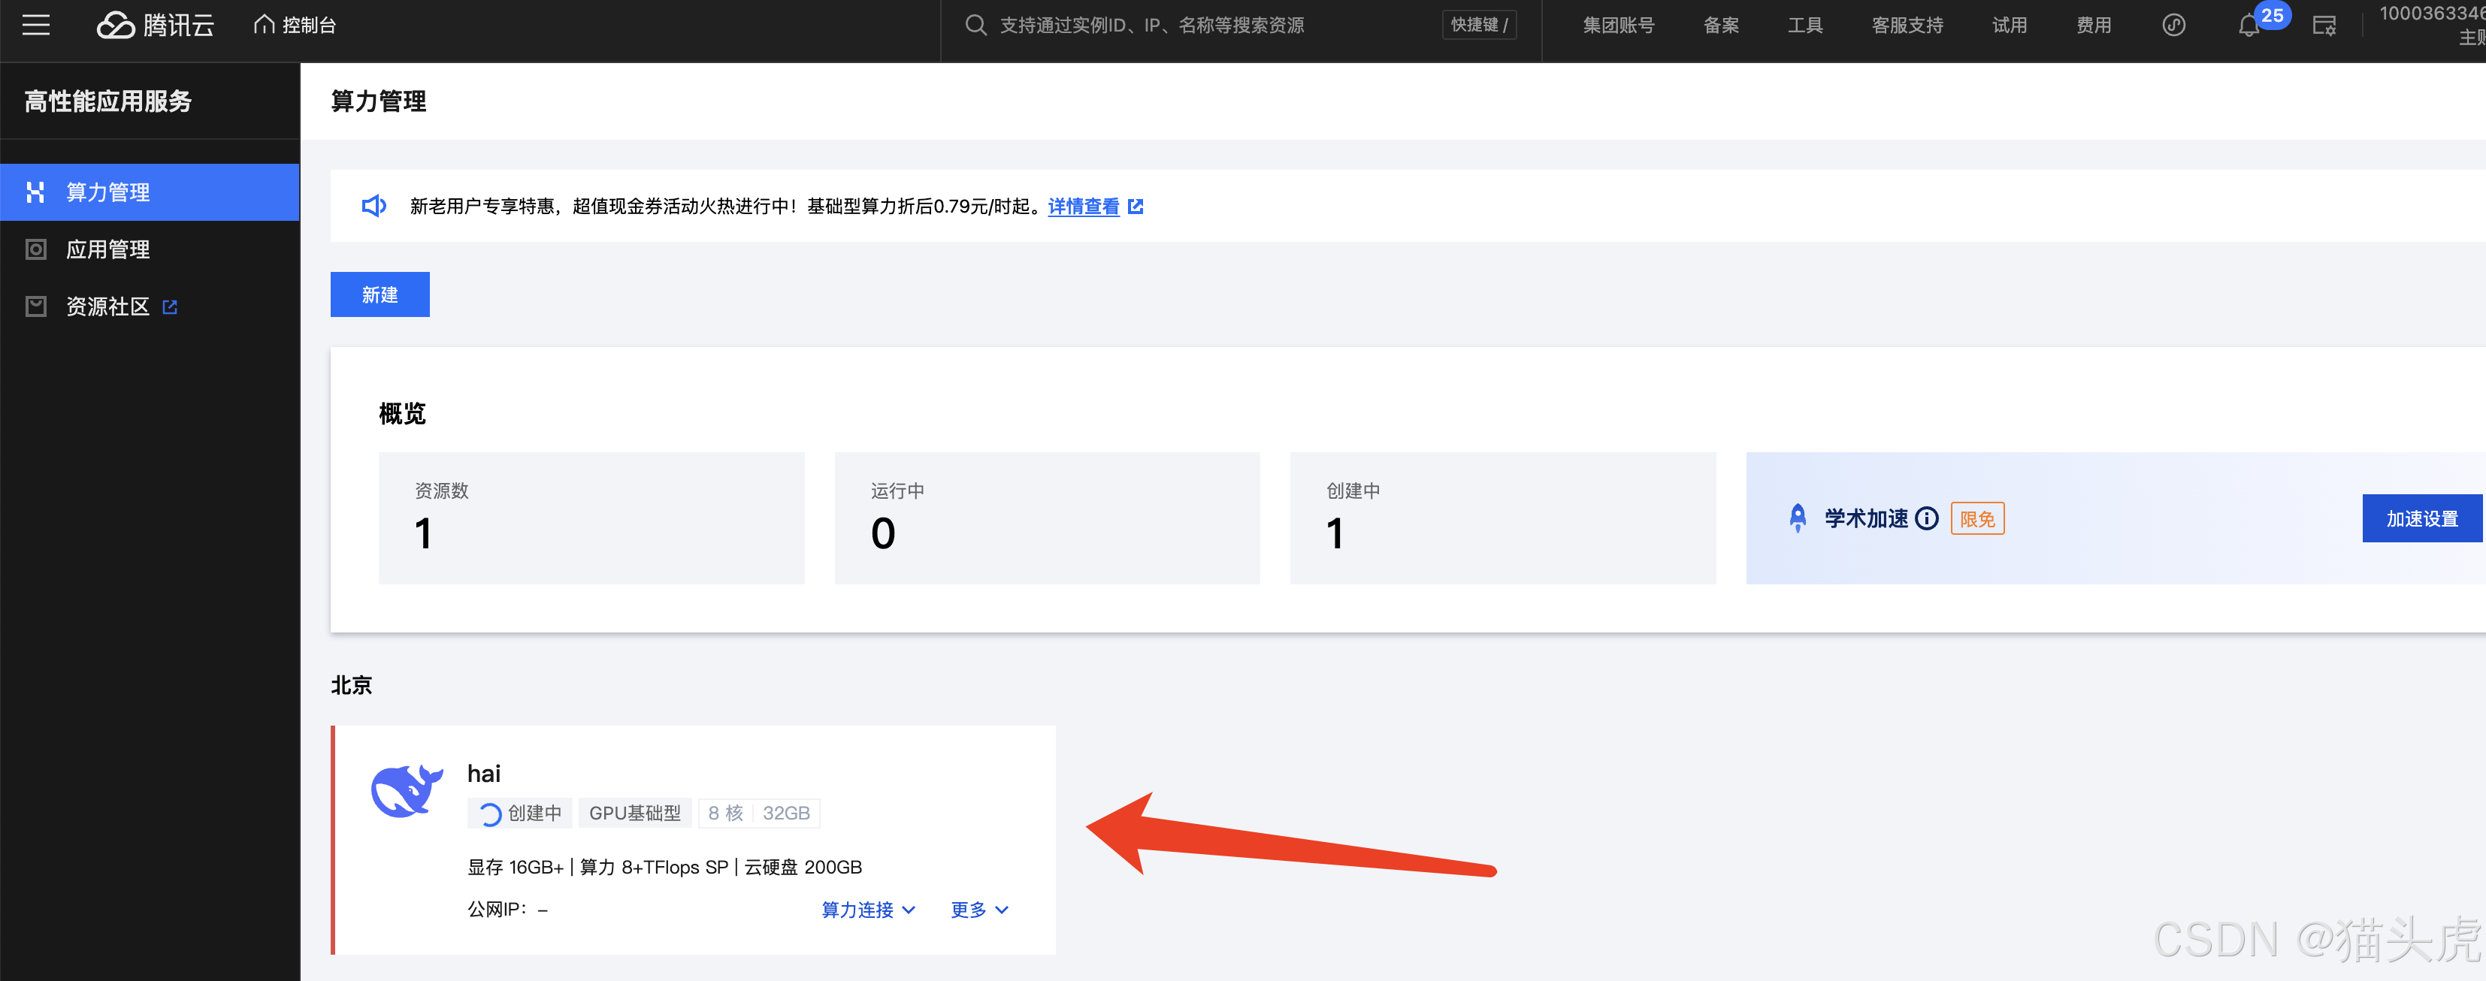Open the circular assistant icon in the top bar
Image resolution: width=2486 pixels, height=981 pixels.
point(2173,25)
